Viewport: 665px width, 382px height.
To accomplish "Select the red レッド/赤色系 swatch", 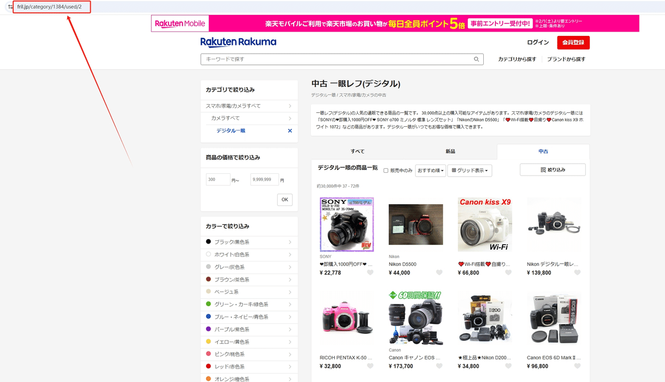I will coord(208,366).
